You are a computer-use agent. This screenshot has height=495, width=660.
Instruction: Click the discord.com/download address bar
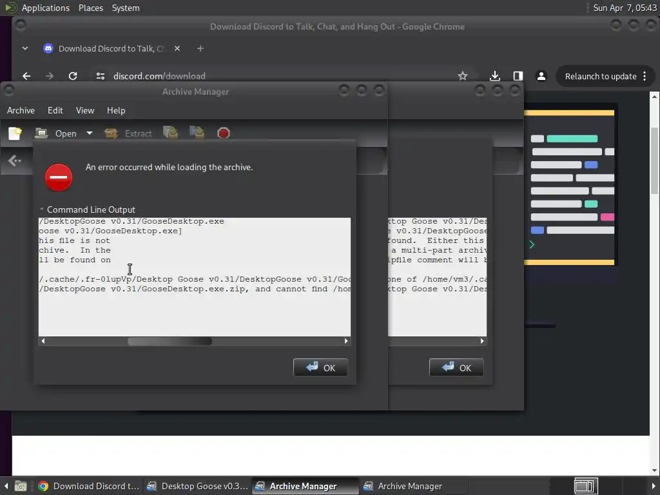pyautogui.click(x=278, y=76)
